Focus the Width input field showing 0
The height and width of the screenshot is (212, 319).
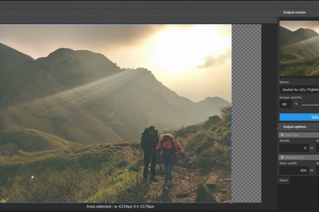click(x=294, y=148)
